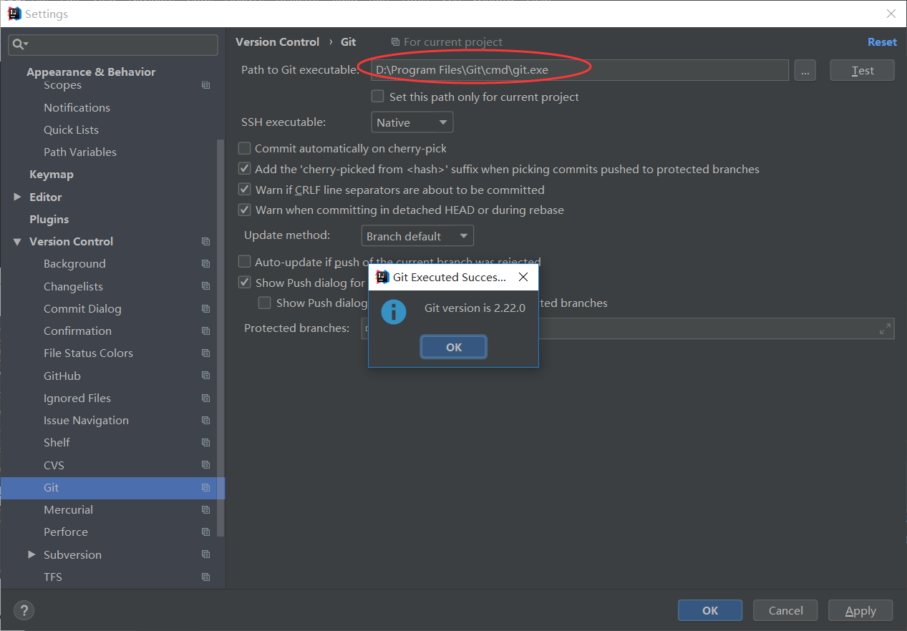Click the project-level icon beside Issue Navigation
The height and width of the screenshot is (631, 907).
pos(205,421)
